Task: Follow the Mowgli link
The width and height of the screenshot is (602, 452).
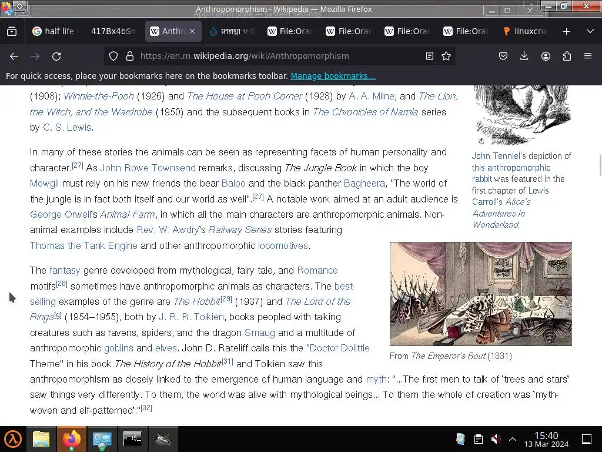Action: click(x=44, y=184)
